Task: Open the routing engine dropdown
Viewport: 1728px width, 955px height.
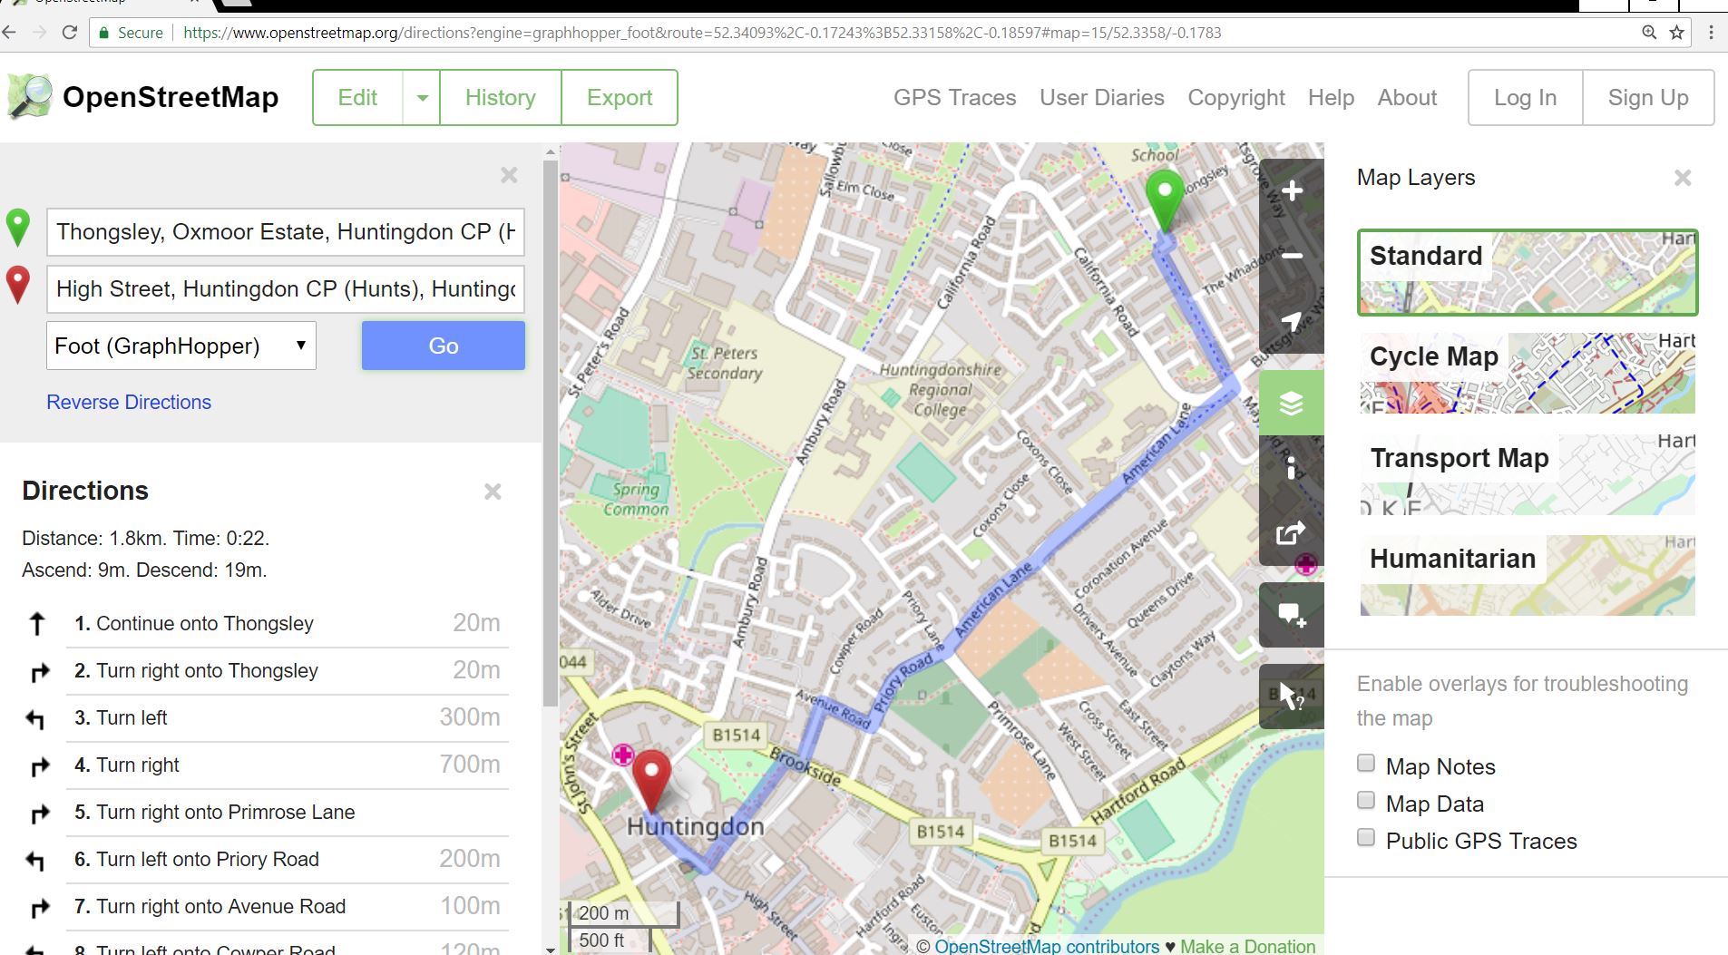Action: click(x=181, y=346)
